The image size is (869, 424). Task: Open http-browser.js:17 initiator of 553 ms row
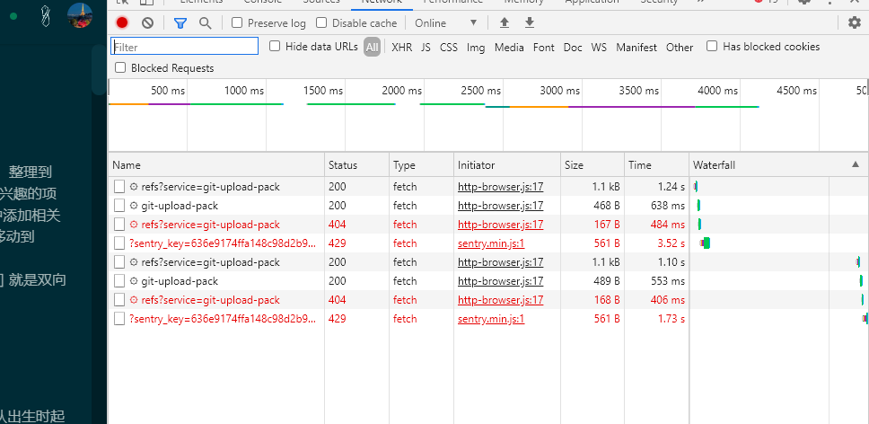pyautogui.click(x=500, y=281)
